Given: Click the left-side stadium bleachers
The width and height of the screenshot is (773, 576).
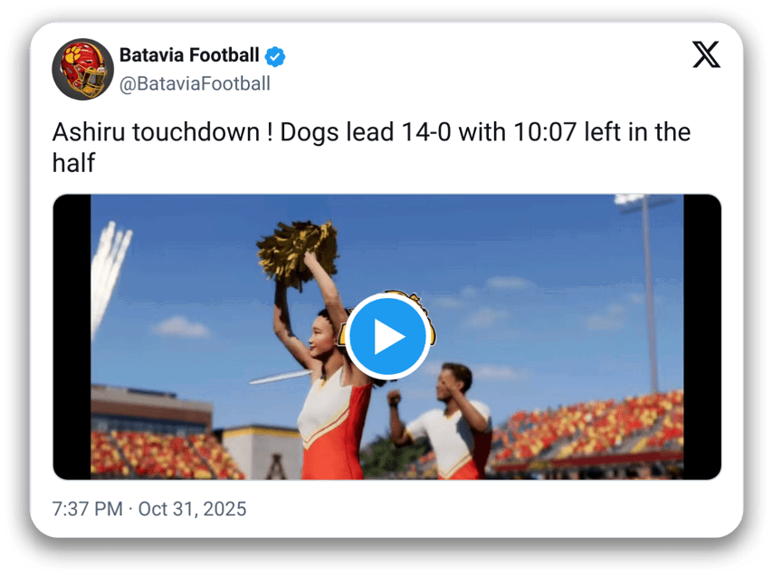Looking at the screenshot, I should [163, 453].
